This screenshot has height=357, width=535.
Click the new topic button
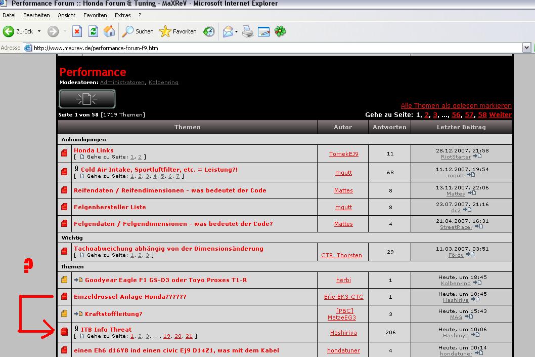(87, 99)
